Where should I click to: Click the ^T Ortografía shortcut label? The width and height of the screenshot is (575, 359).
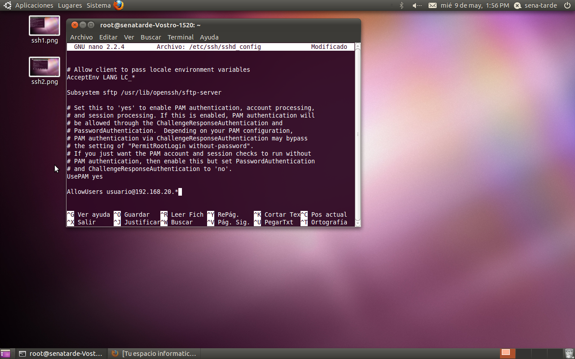coord(324,223)
